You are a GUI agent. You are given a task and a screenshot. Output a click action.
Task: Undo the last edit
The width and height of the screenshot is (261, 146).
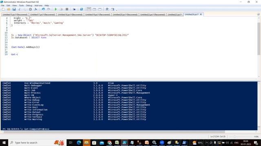point(43,9)
